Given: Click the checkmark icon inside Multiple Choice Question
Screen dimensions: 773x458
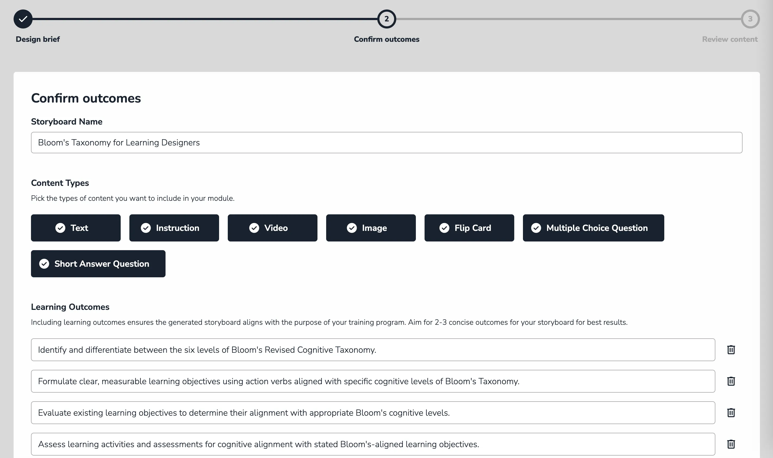Looking at the screenshot, I should 536,228.
